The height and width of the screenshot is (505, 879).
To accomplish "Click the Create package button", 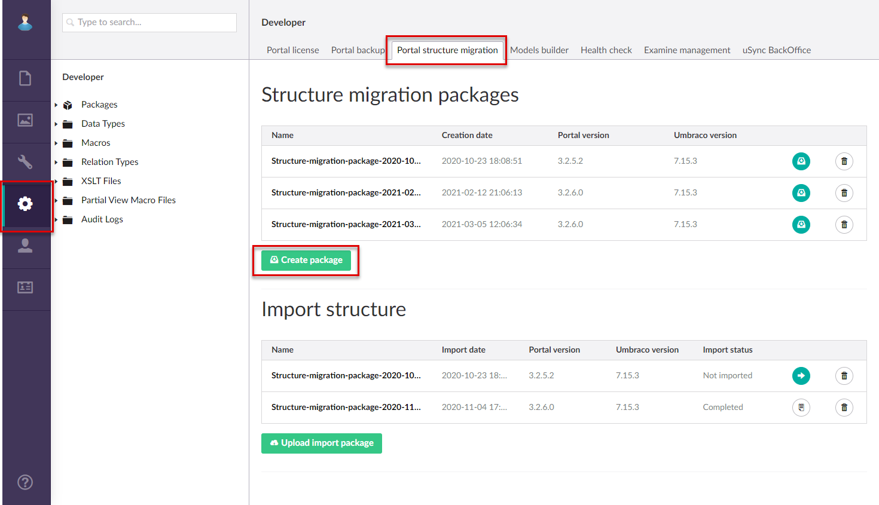I will [x=306, y=260].
